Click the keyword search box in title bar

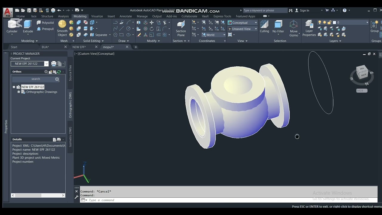coord(265,10)
